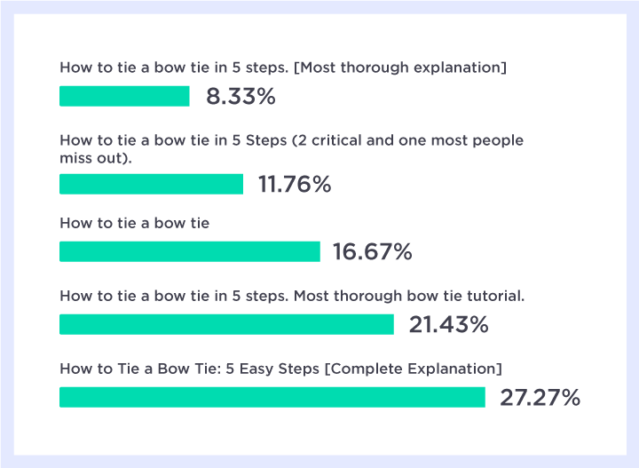The width and height of the screenshot is (639, 468).
Task: Click the right end of the shortest bar
Action: [x=186, y=96]
